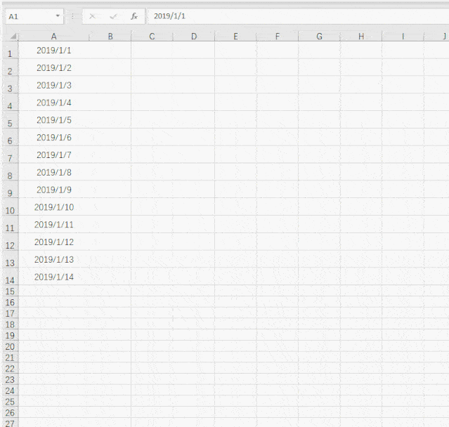This screenshot has height=427, width=449.
Task: Click inside the Name Box showing A1
Action: click(28, 16)
